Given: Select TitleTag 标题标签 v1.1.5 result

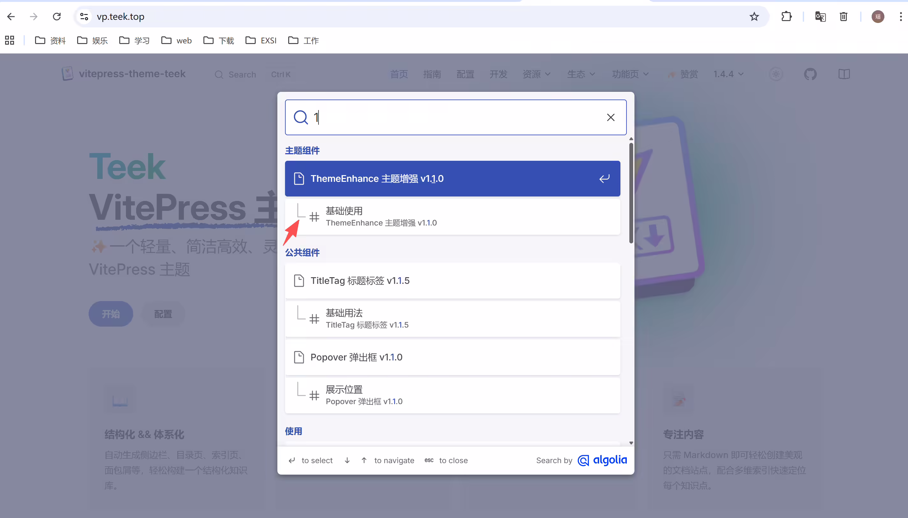Looking at the screenshot, I should 452,281.
